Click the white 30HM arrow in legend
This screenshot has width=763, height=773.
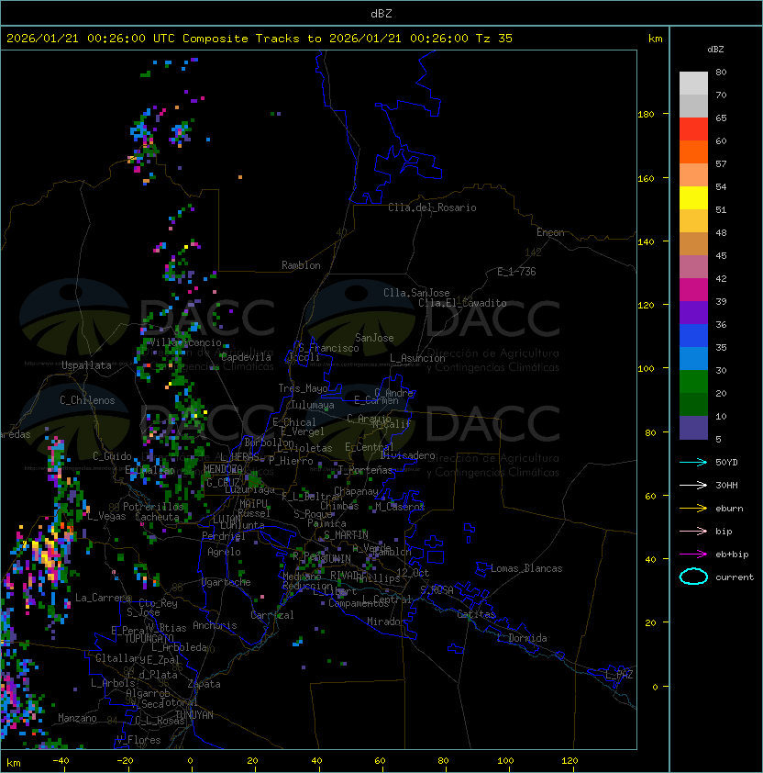693,485
